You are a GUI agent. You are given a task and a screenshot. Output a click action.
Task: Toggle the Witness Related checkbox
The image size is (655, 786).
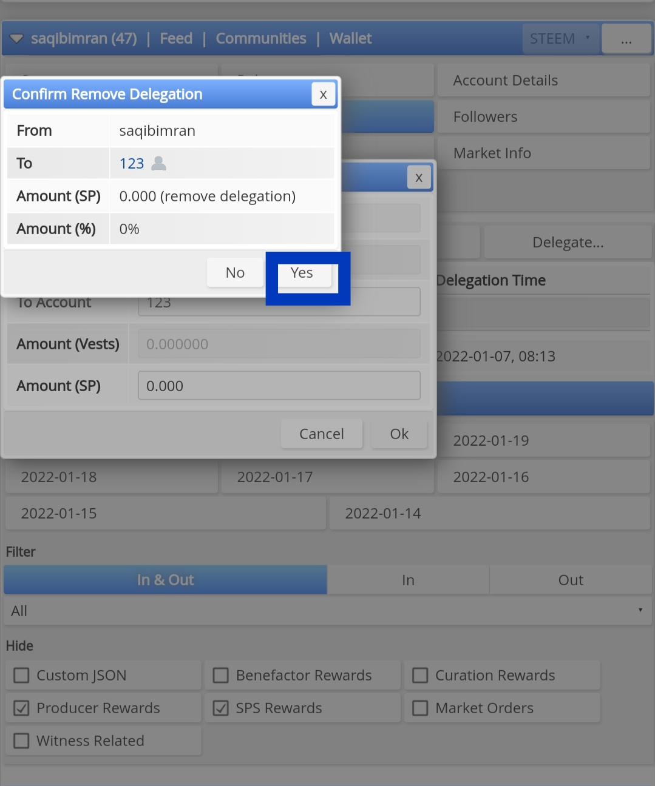point(21,741)
